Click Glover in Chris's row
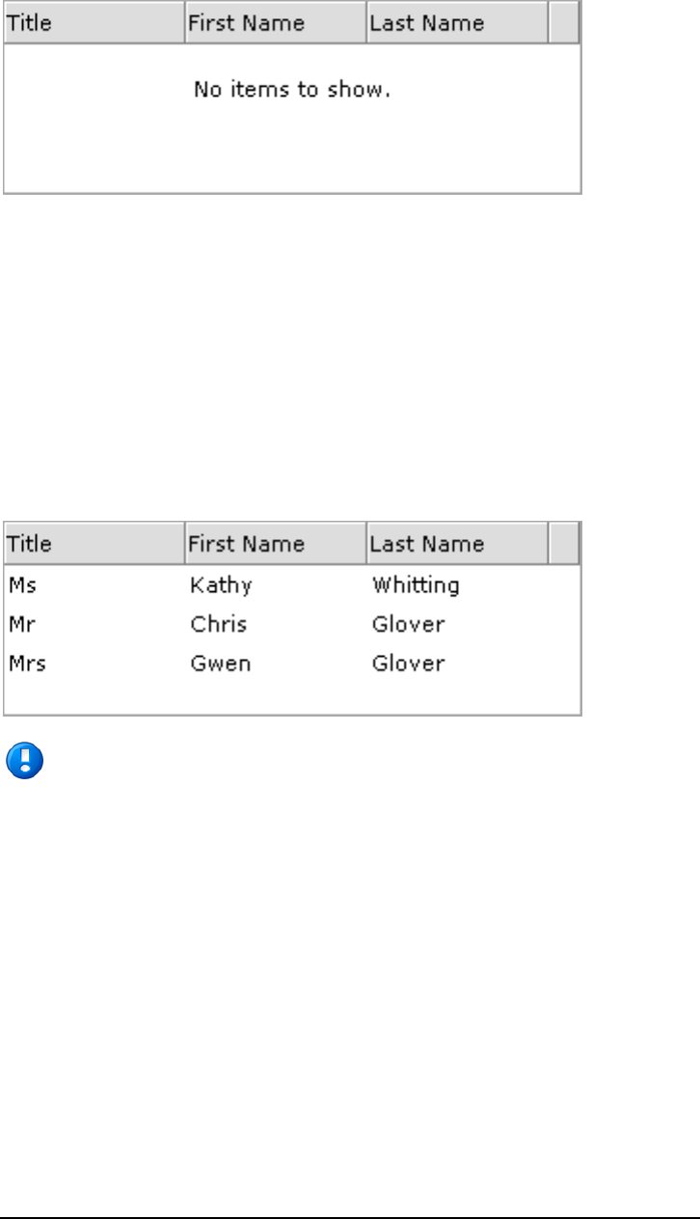Viewport: 700px width, 1219px height. point(408,624)
